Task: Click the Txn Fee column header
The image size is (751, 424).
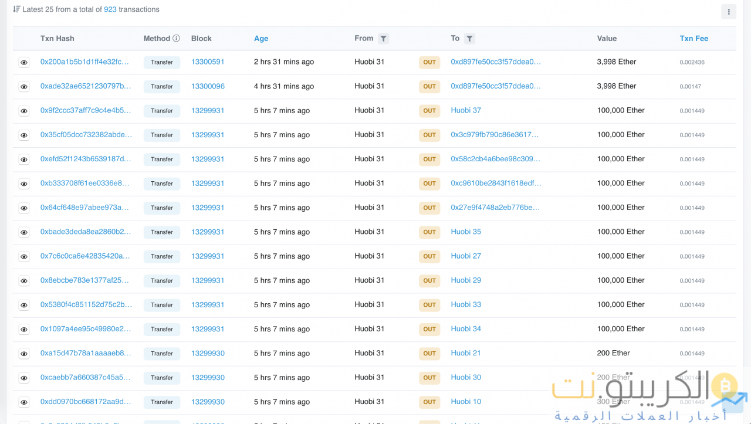Action: click(694, 39)
